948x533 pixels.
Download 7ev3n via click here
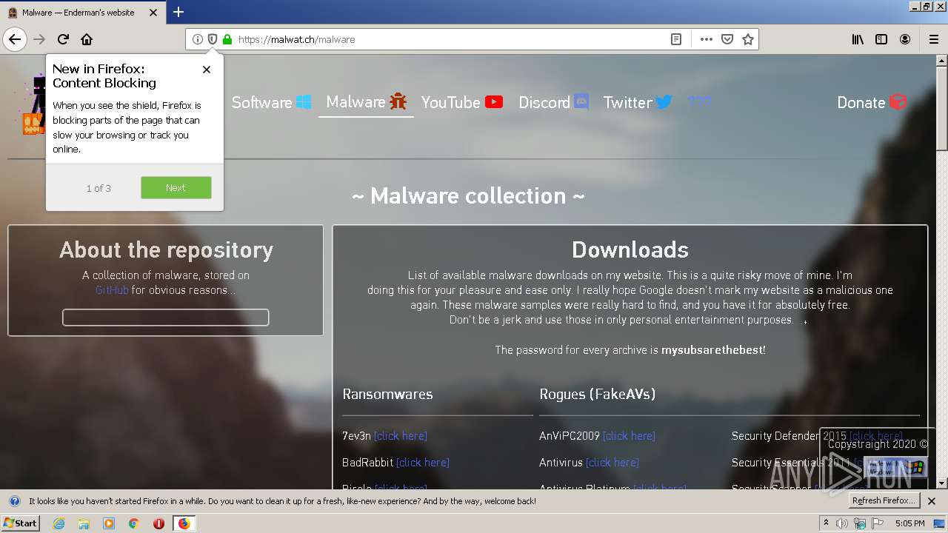[x=401, y=436]
